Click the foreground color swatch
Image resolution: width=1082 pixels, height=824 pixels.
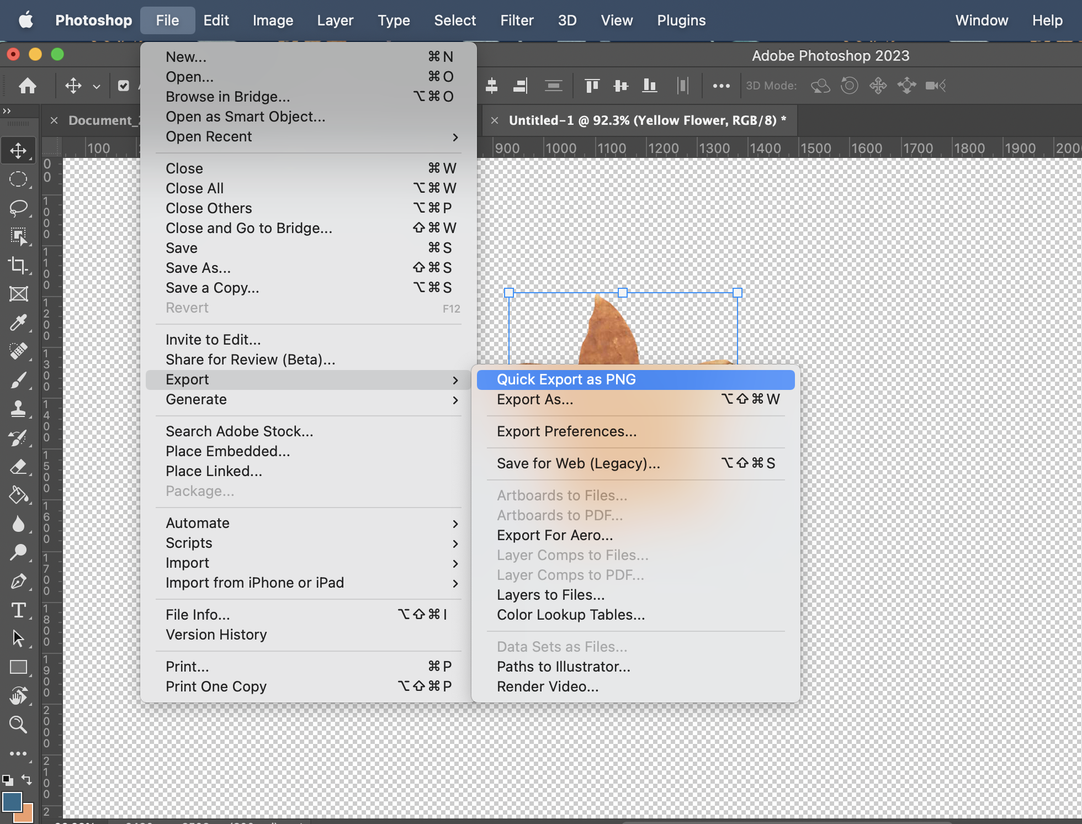click(12, 801)
